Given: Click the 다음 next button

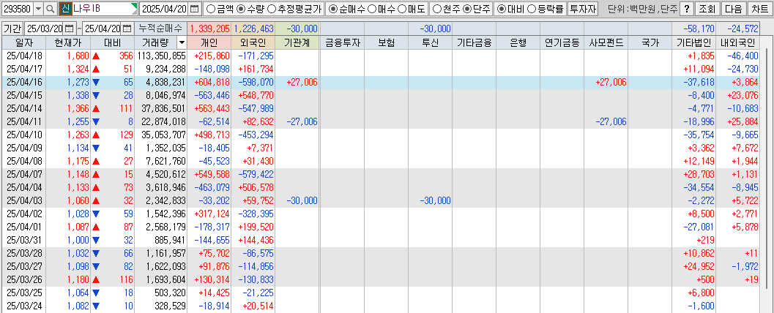Looking at the screenshot, I should click(x=734, y=8).
